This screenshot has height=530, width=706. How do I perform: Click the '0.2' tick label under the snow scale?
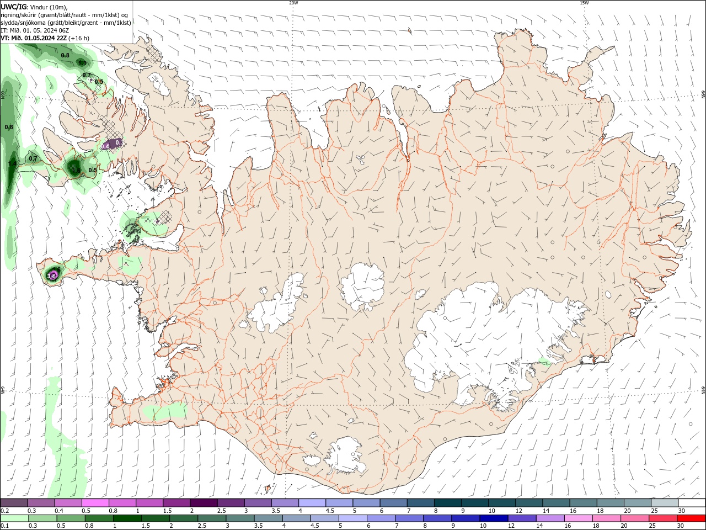click(x=4, y=511)
